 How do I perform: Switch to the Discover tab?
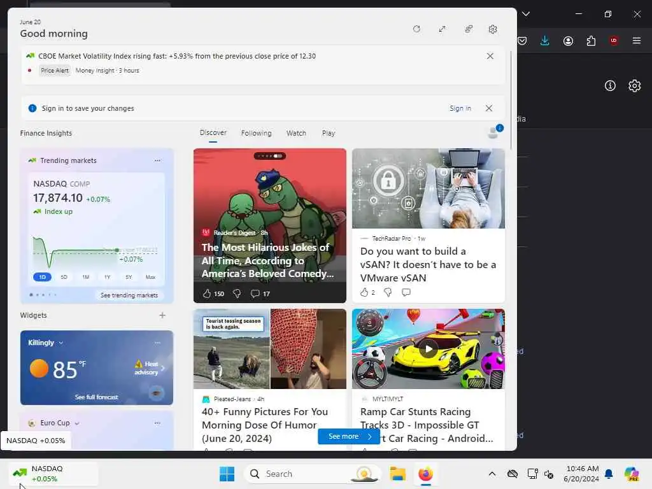[213, 132]
